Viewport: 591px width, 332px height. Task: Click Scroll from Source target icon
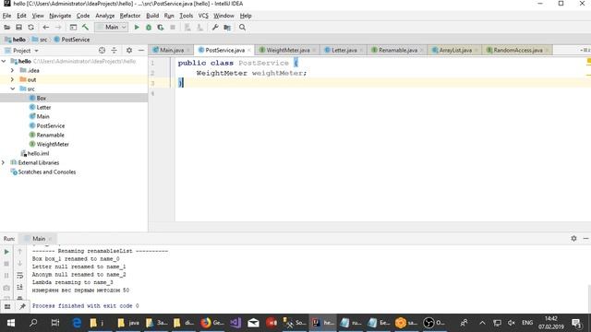pos(102,50)
